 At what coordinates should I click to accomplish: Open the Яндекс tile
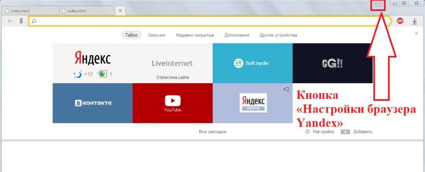point(93,63)
